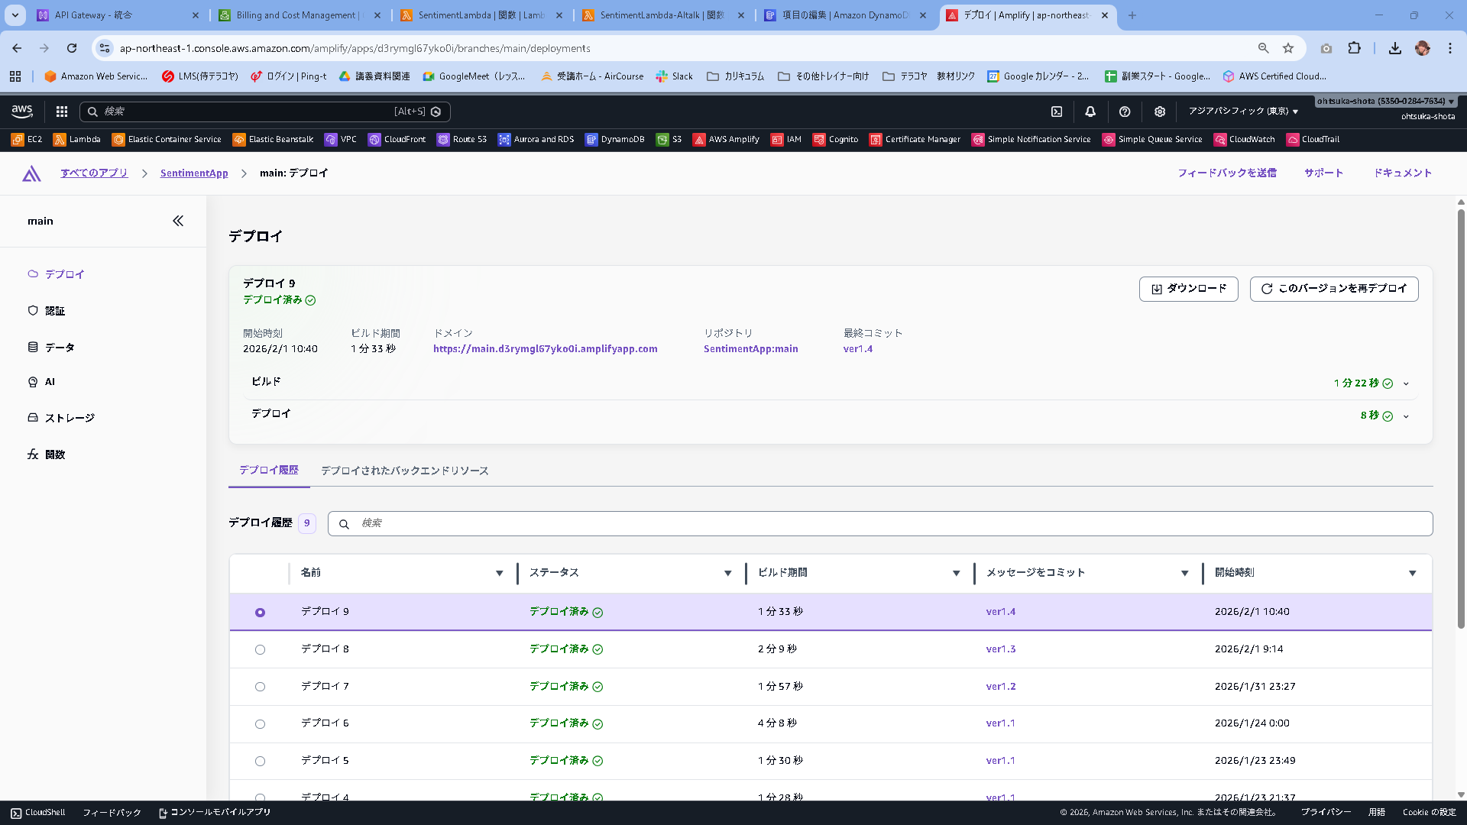Click the notifications bell icon
1467x825 pixels.
[1090, 112]
